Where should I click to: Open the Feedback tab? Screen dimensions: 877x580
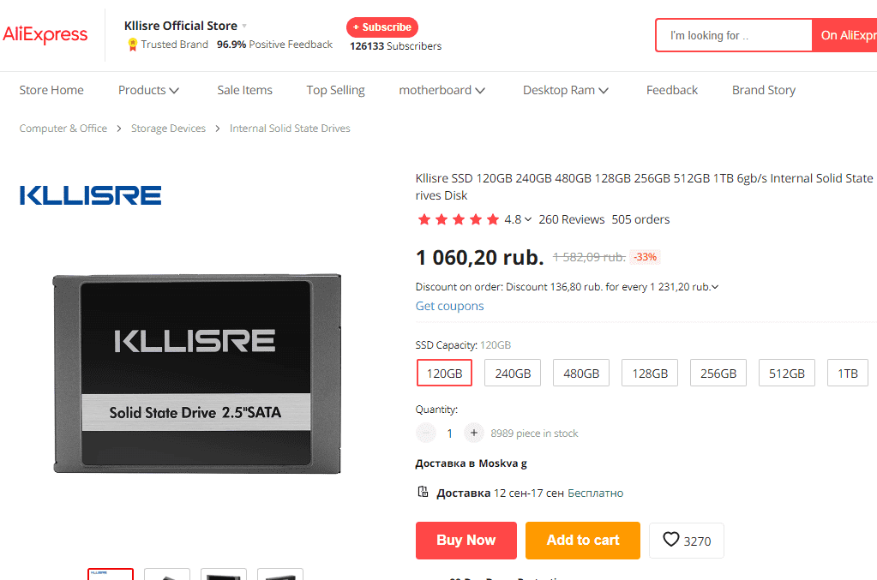tap(672, 90)
